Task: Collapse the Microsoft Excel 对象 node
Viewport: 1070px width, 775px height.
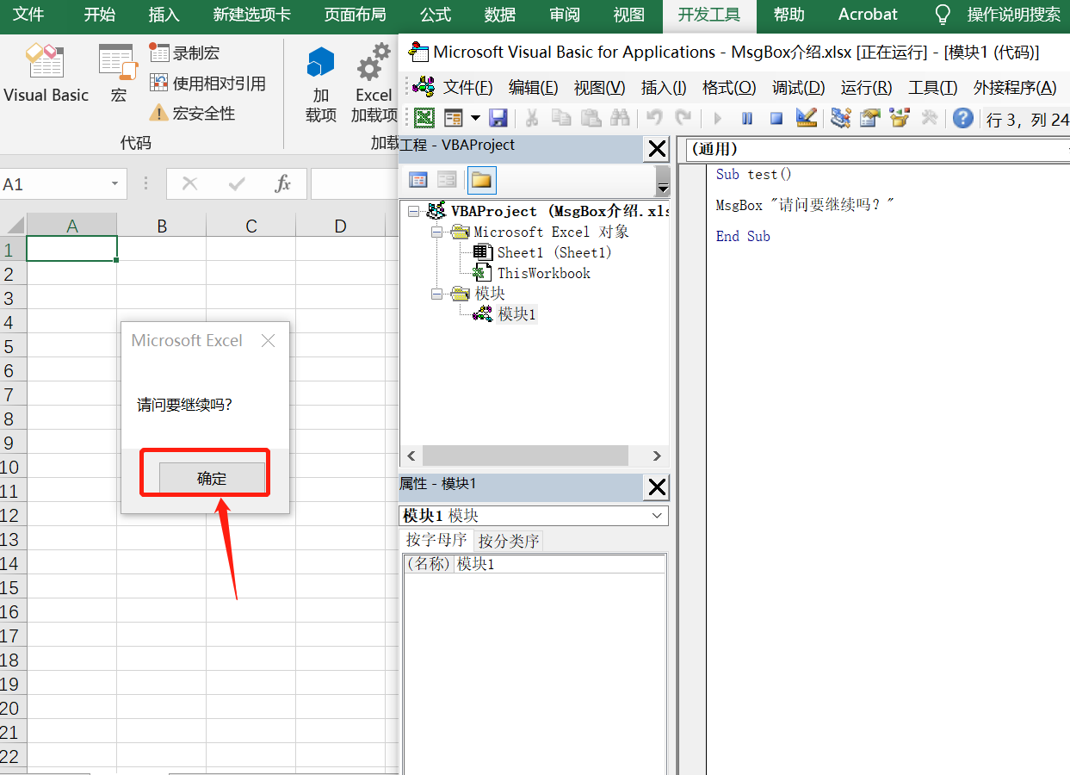Action: click(437, 231)
